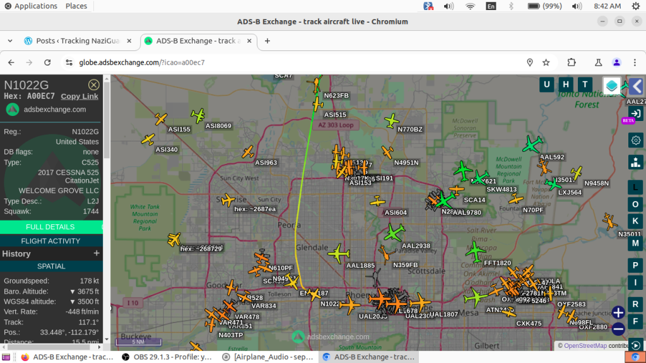
Task: Open the statistics chart icon
Action: [x=636, y=162]
